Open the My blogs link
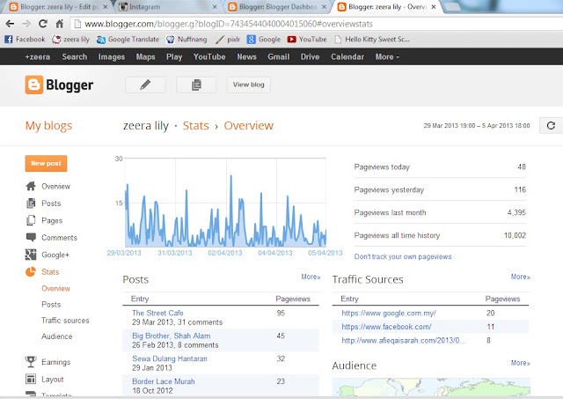563x399 pixels. click(x=49, y=125)
